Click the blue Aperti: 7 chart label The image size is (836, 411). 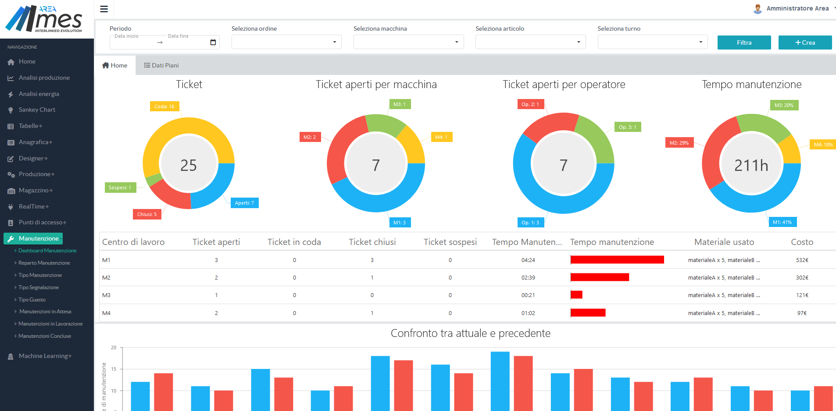tap(244, 203)
